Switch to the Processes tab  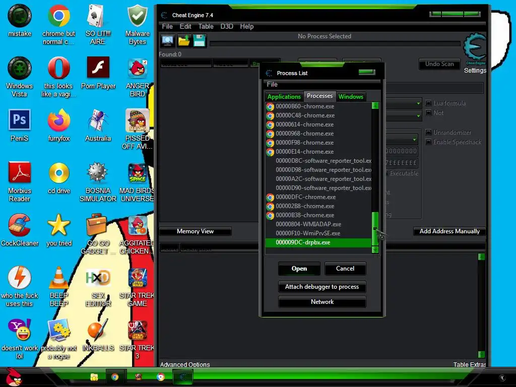(319, 96)
